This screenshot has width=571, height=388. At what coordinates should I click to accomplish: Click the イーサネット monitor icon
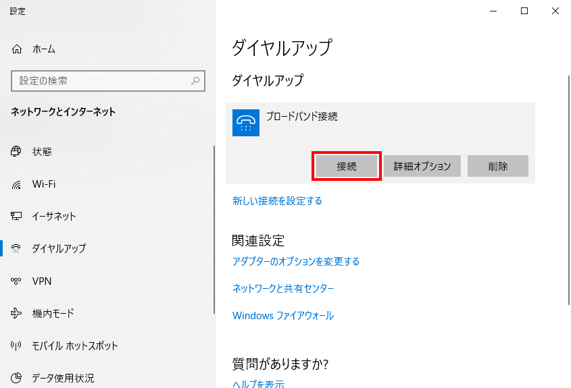pyautogui.click(x=16, y=217)
